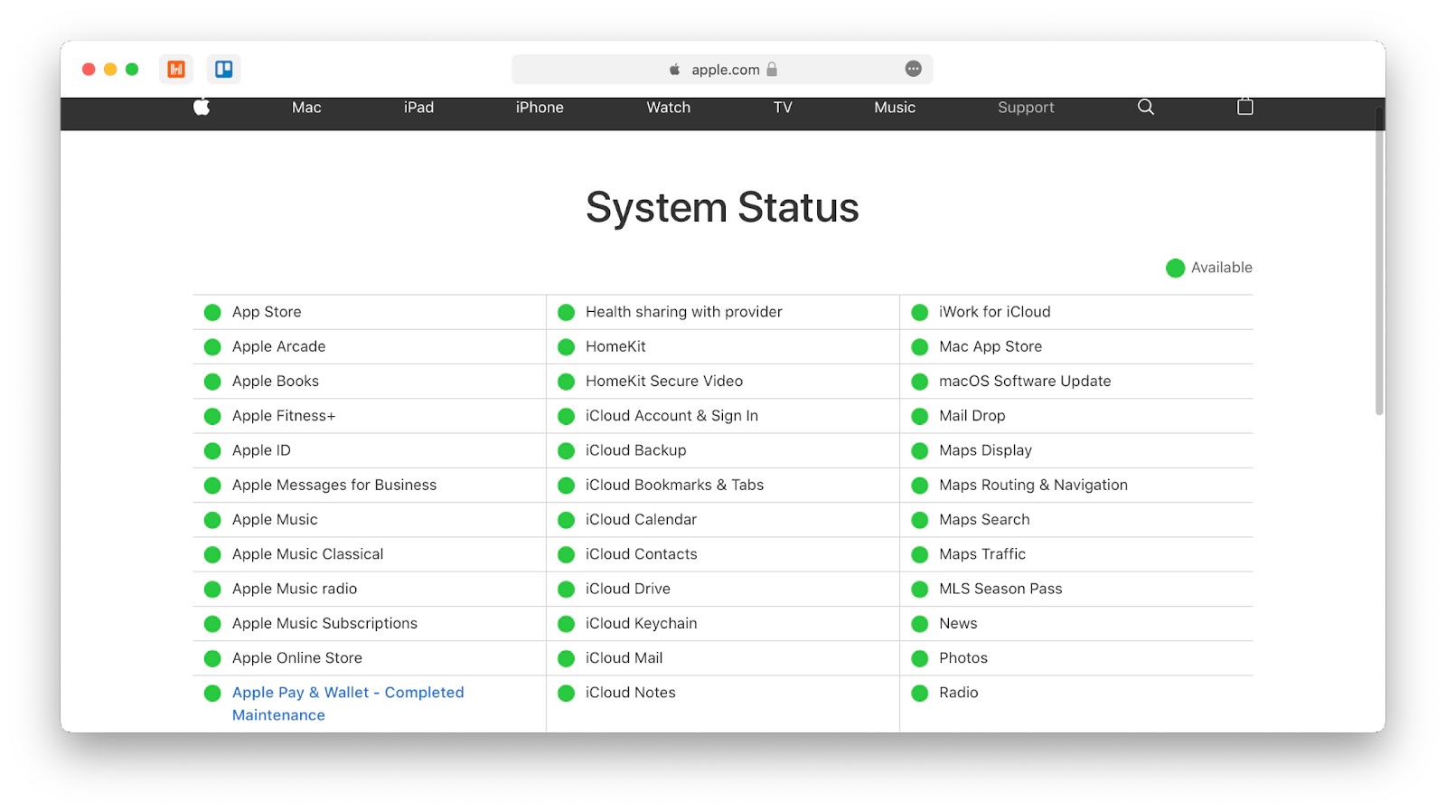Image resolution: width=1446 pixels, height=812 pixels.
Task: Open the Mac menu item
Action: 306,107
